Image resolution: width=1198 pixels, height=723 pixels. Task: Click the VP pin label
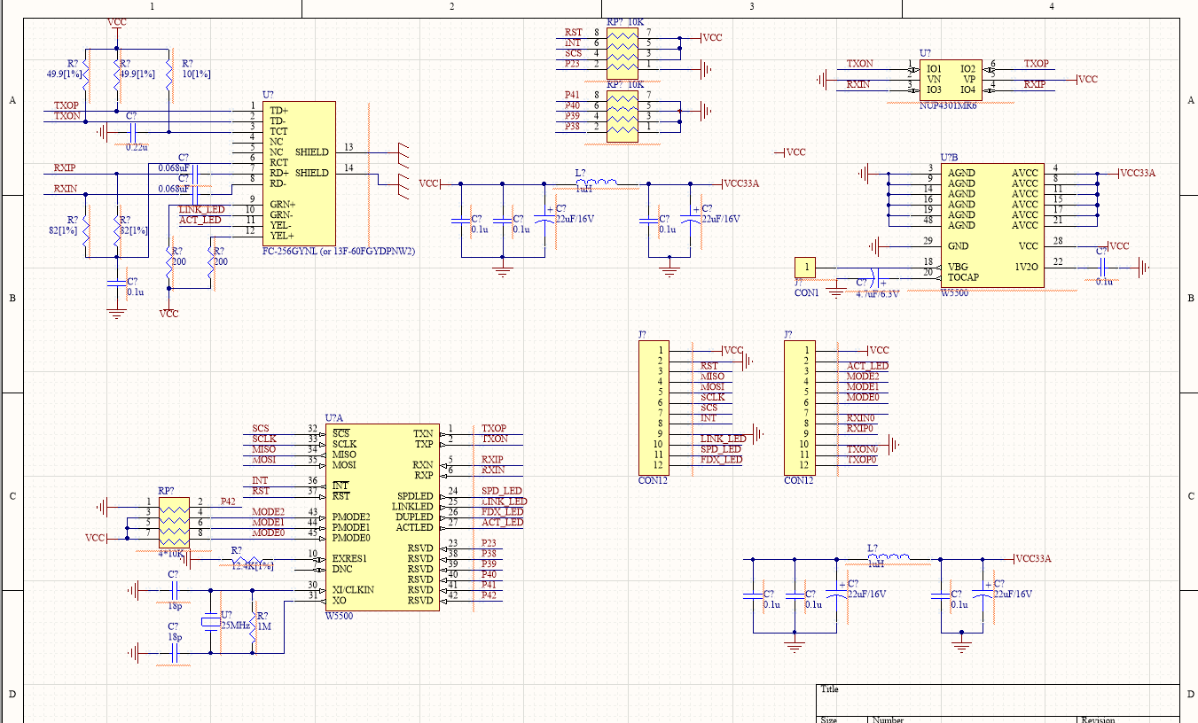point(969,79)
